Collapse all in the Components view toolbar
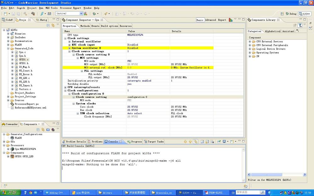The height and width of the screenshot is (196, 314). click(x=38, y=130)
